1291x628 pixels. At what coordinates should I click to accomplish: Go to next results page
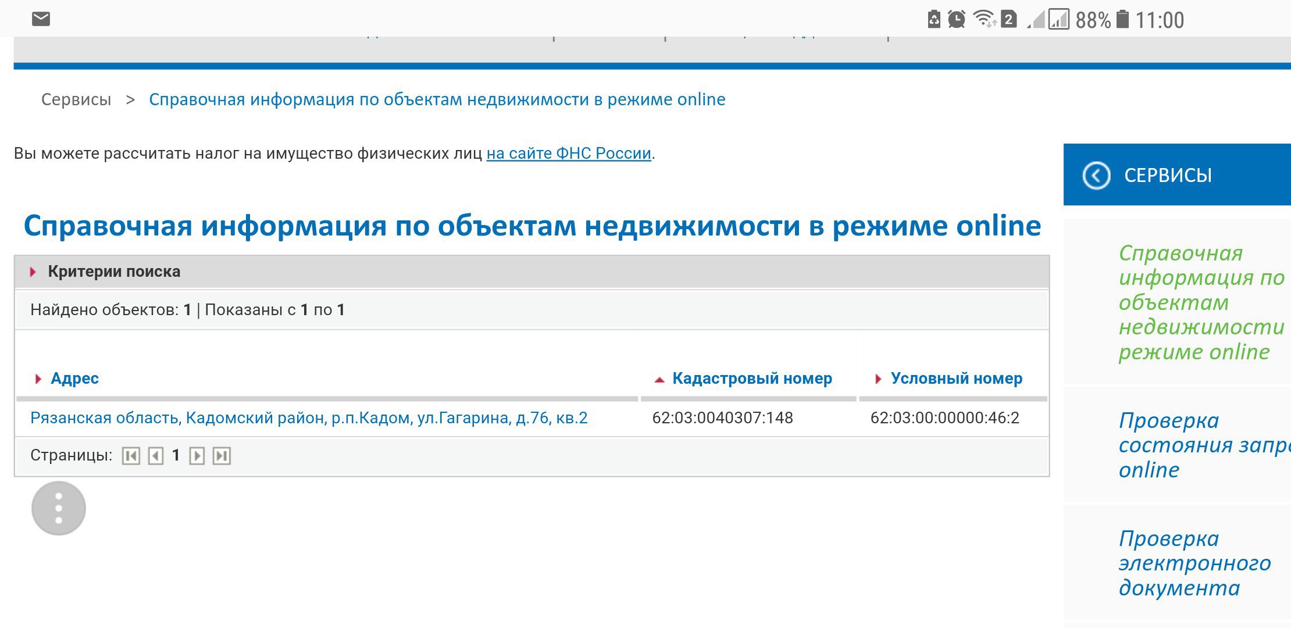[x=197, y=456]
